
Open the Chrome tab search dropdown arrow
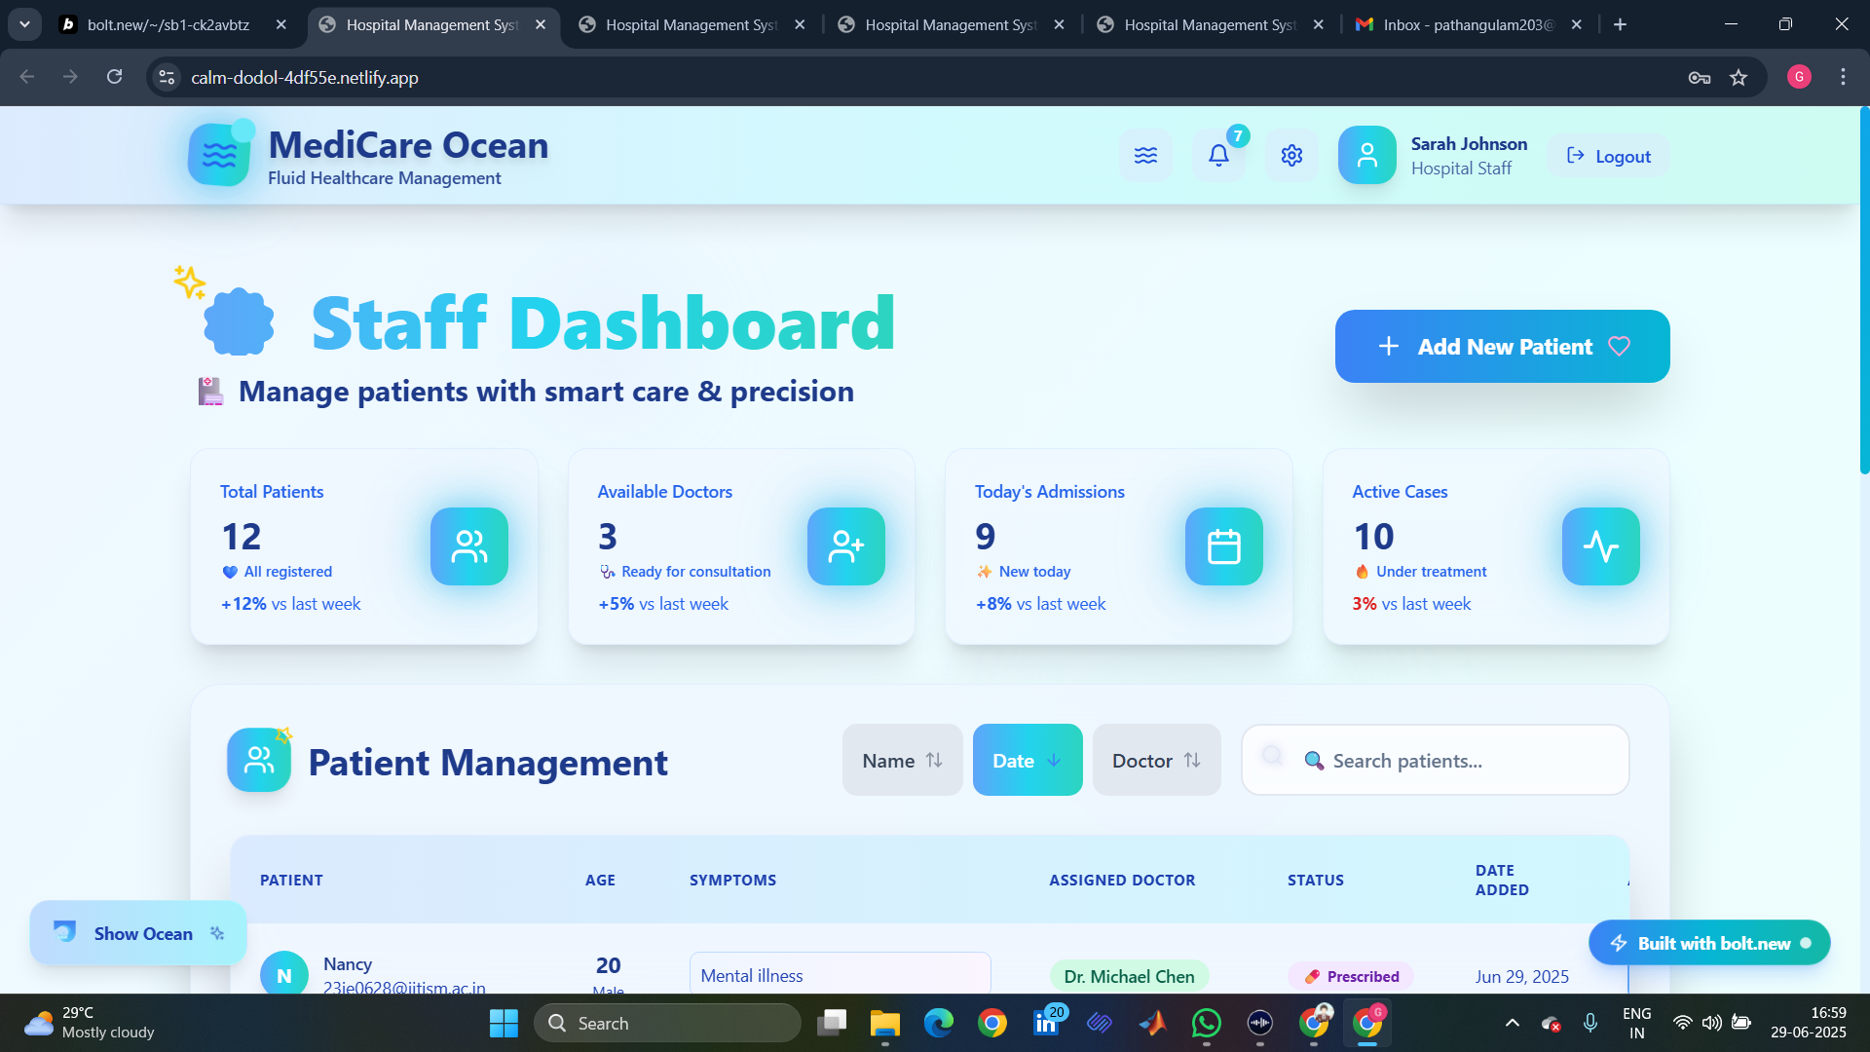(x=24, y=24)
